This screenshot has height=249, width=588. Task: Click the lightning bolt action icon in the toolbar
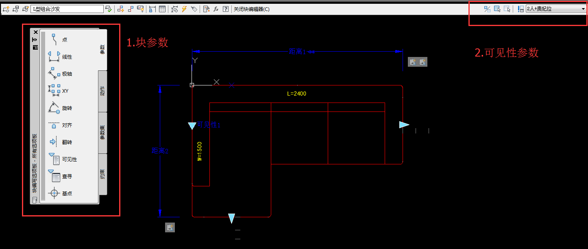184,9
